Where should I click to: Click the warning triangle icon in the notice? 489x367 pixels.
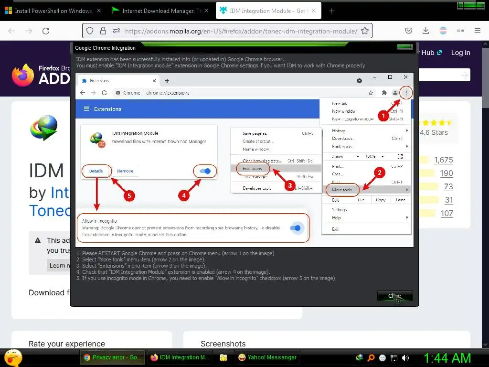click(38, 241)
